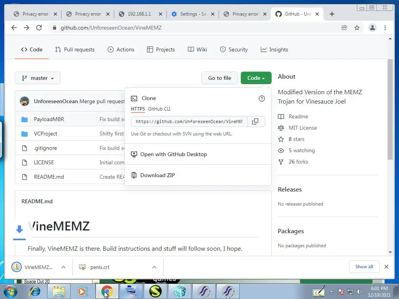Choose Download ZIP
The image size is (399, 299).
tap(157, 176)
